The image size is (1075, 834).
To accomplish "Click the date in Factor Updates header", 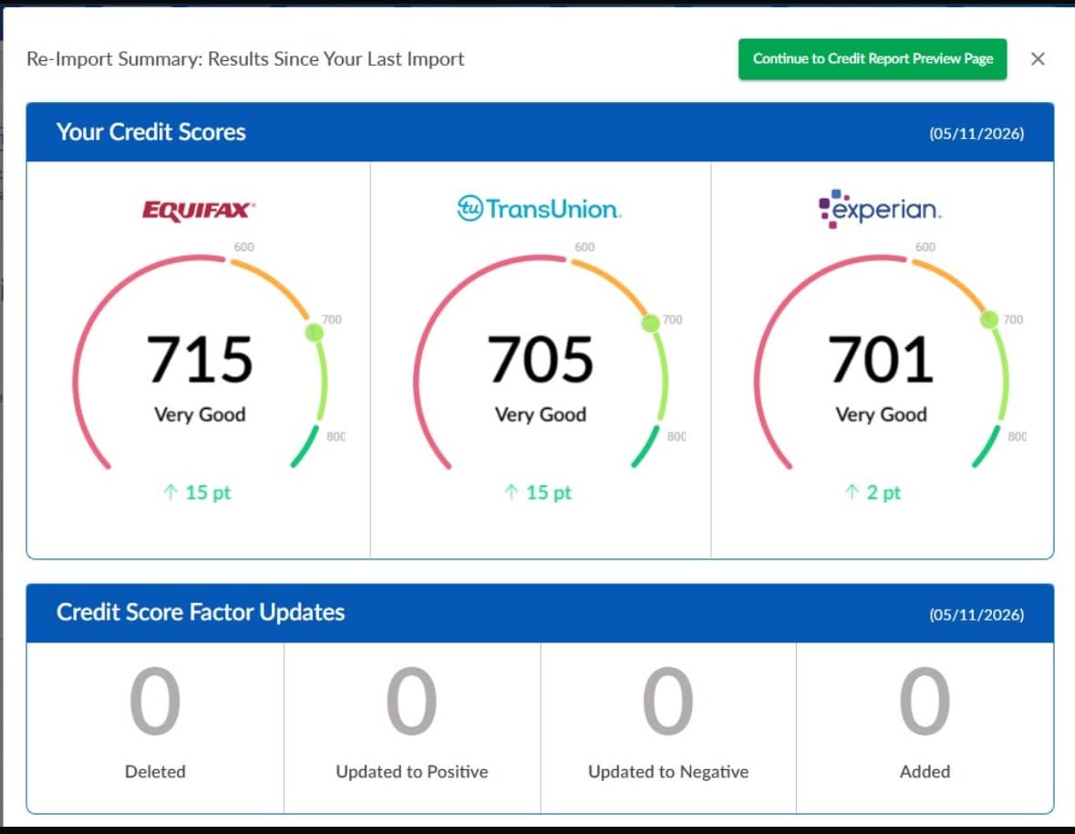I will [x=977, y=614].
